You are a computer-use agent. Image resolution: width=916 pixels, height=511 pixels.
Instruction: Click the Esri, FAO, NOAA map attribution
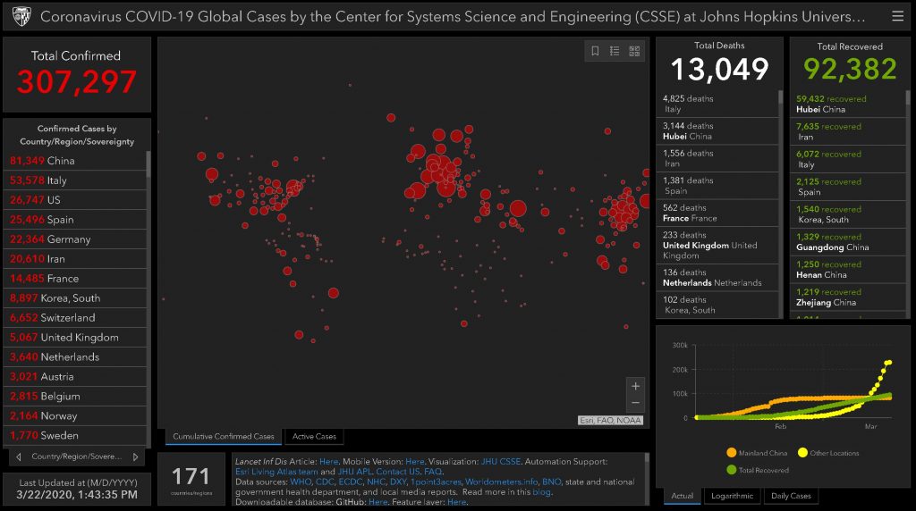[610, 420]
